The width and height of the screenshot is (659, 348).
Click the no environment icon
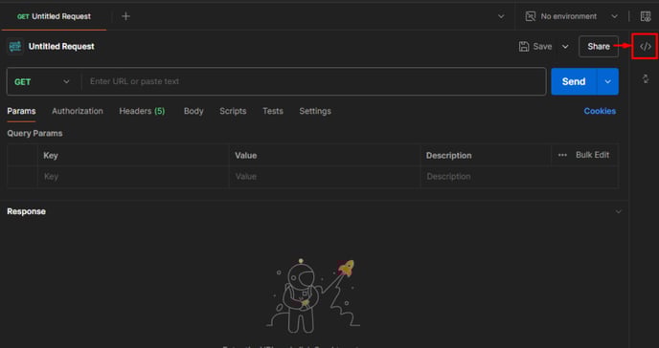coord(531,16)
